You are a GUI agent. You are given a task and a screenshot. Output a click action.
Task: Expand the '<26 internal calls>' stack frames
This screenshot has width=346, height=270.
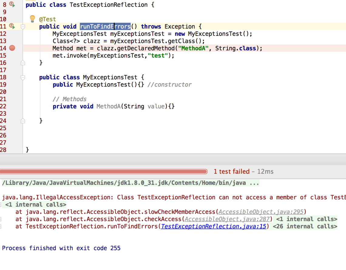coord(305,226)
